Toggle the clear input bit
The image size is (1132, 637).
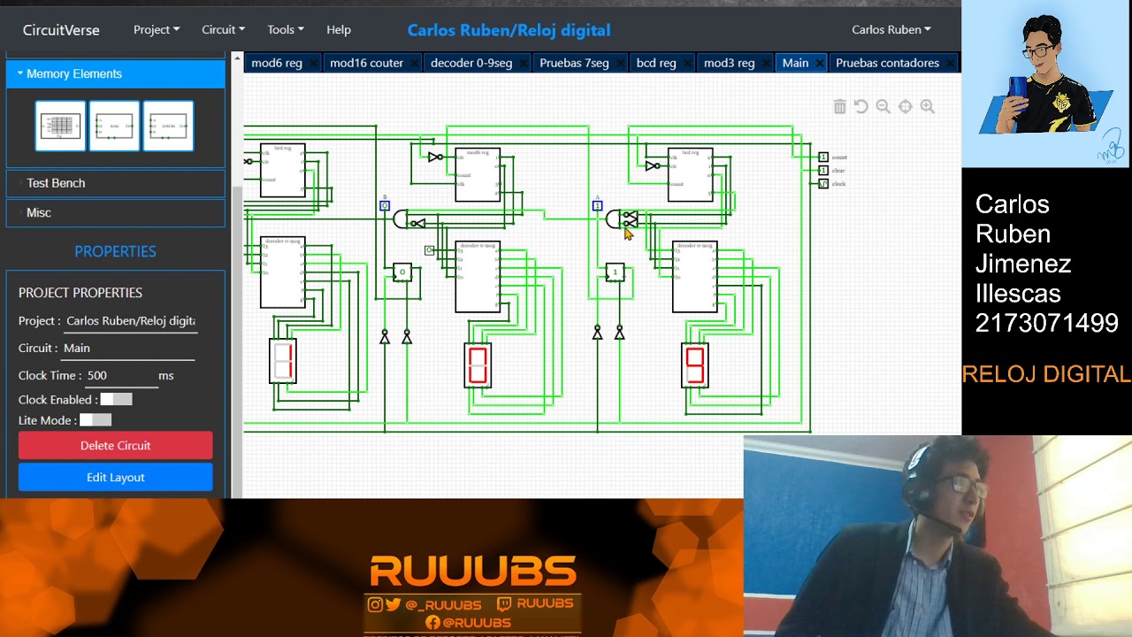823,171
